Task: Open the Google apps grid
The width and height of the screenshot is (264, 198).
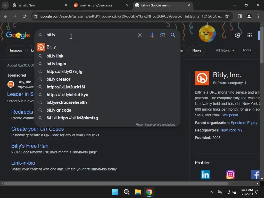Action: (x=250, y=35)
